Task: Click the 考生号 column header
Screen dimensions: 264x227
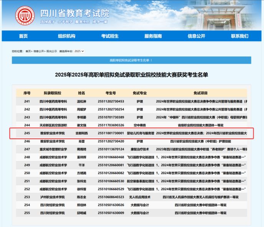Action: click(x=111, y=93)
